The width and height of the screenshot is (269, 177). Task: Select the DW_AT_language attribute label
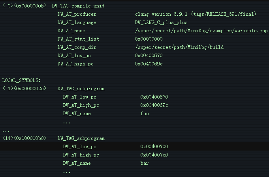[77, 22]
